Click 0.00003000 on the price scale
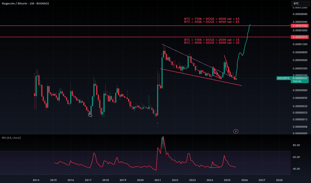 click(300, 31)
